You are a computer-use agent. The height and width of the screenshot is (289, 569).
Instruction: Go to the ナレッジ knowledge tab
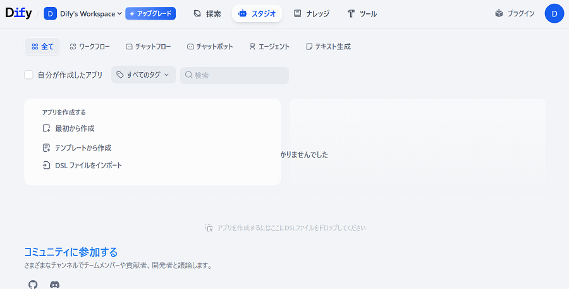(x=311, y=14)
